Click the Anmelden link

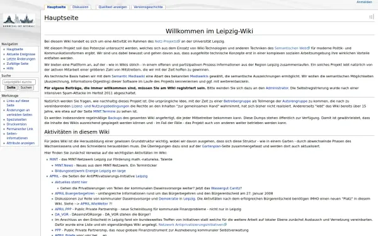pyautogui.click(x=364, y=2)
